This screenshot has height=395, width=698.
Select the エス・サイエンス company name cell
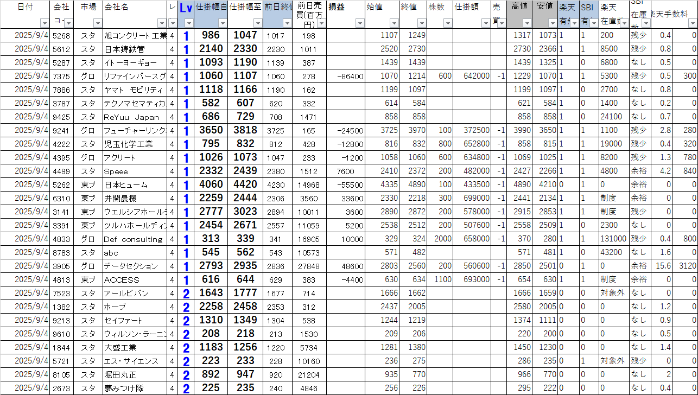click(135, 361)
